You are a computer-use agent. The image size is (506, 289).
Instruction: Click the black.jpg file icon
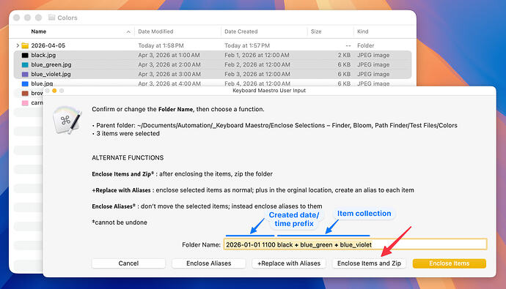click(25, 55)
